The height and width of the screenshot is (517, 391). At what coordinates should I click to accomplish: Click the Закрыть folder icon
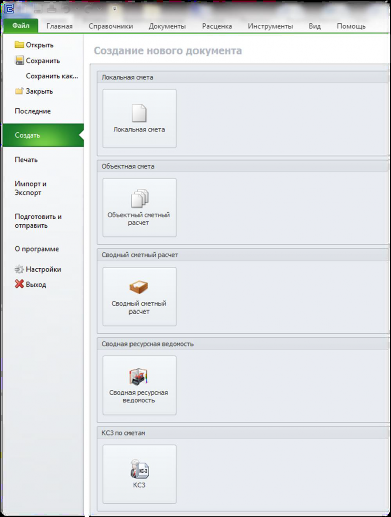point(19,91)
